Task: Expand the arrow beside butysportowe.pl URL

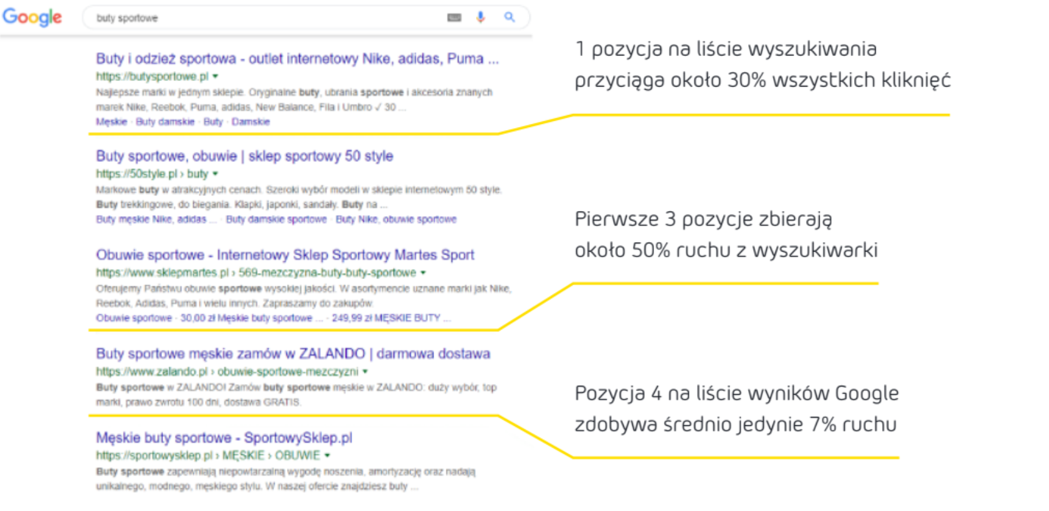Action: (216, 77)
